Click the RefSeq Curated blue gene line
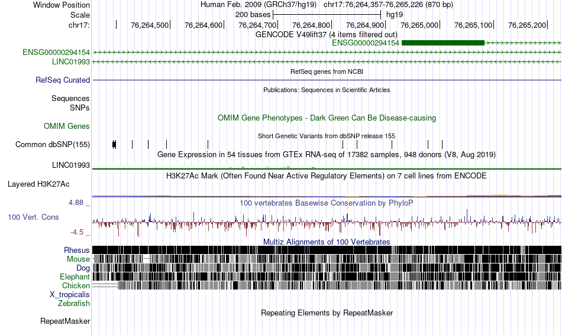This screenshot has width=562, height=335. coord(327,80)
